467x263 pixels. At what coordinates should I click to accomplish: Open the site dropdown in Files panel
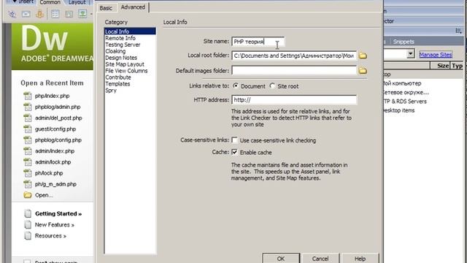click(x=411, y=54)
